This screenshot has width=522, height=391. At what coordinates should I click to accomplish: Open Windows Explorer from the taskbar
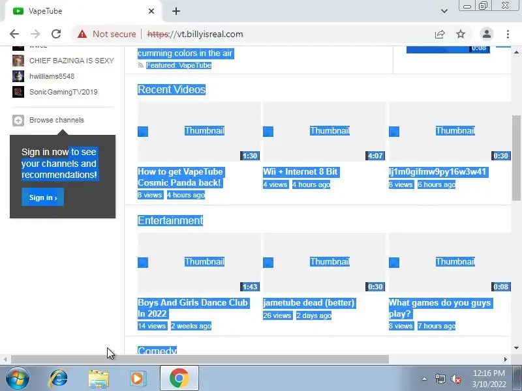click(x=99, y=379)
